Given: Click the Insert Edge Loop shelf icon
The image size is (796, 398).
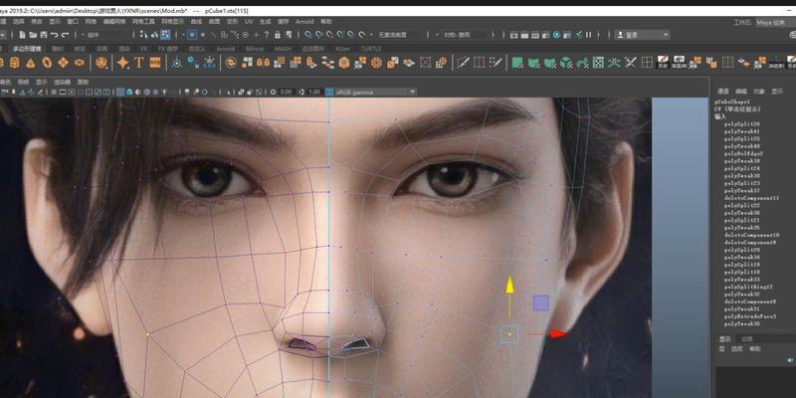Looking at the screenshot, I should pos(479,63).
